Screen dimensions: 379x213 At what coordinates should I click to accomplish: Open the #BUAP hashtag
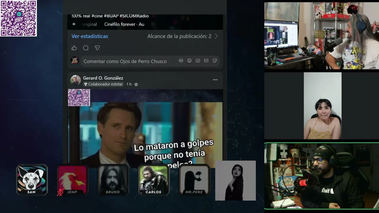coord(111,16)
